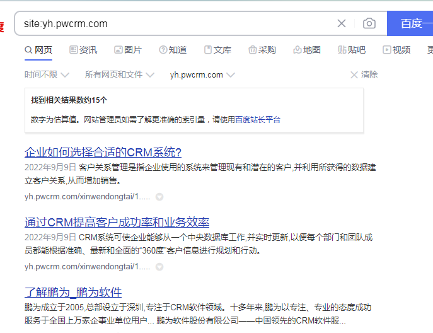This screenshot has height=333, width=433.
Task: Open result 了解鹏为_鹏为软件
Action: pyautogui.click(x=73, y=293)
